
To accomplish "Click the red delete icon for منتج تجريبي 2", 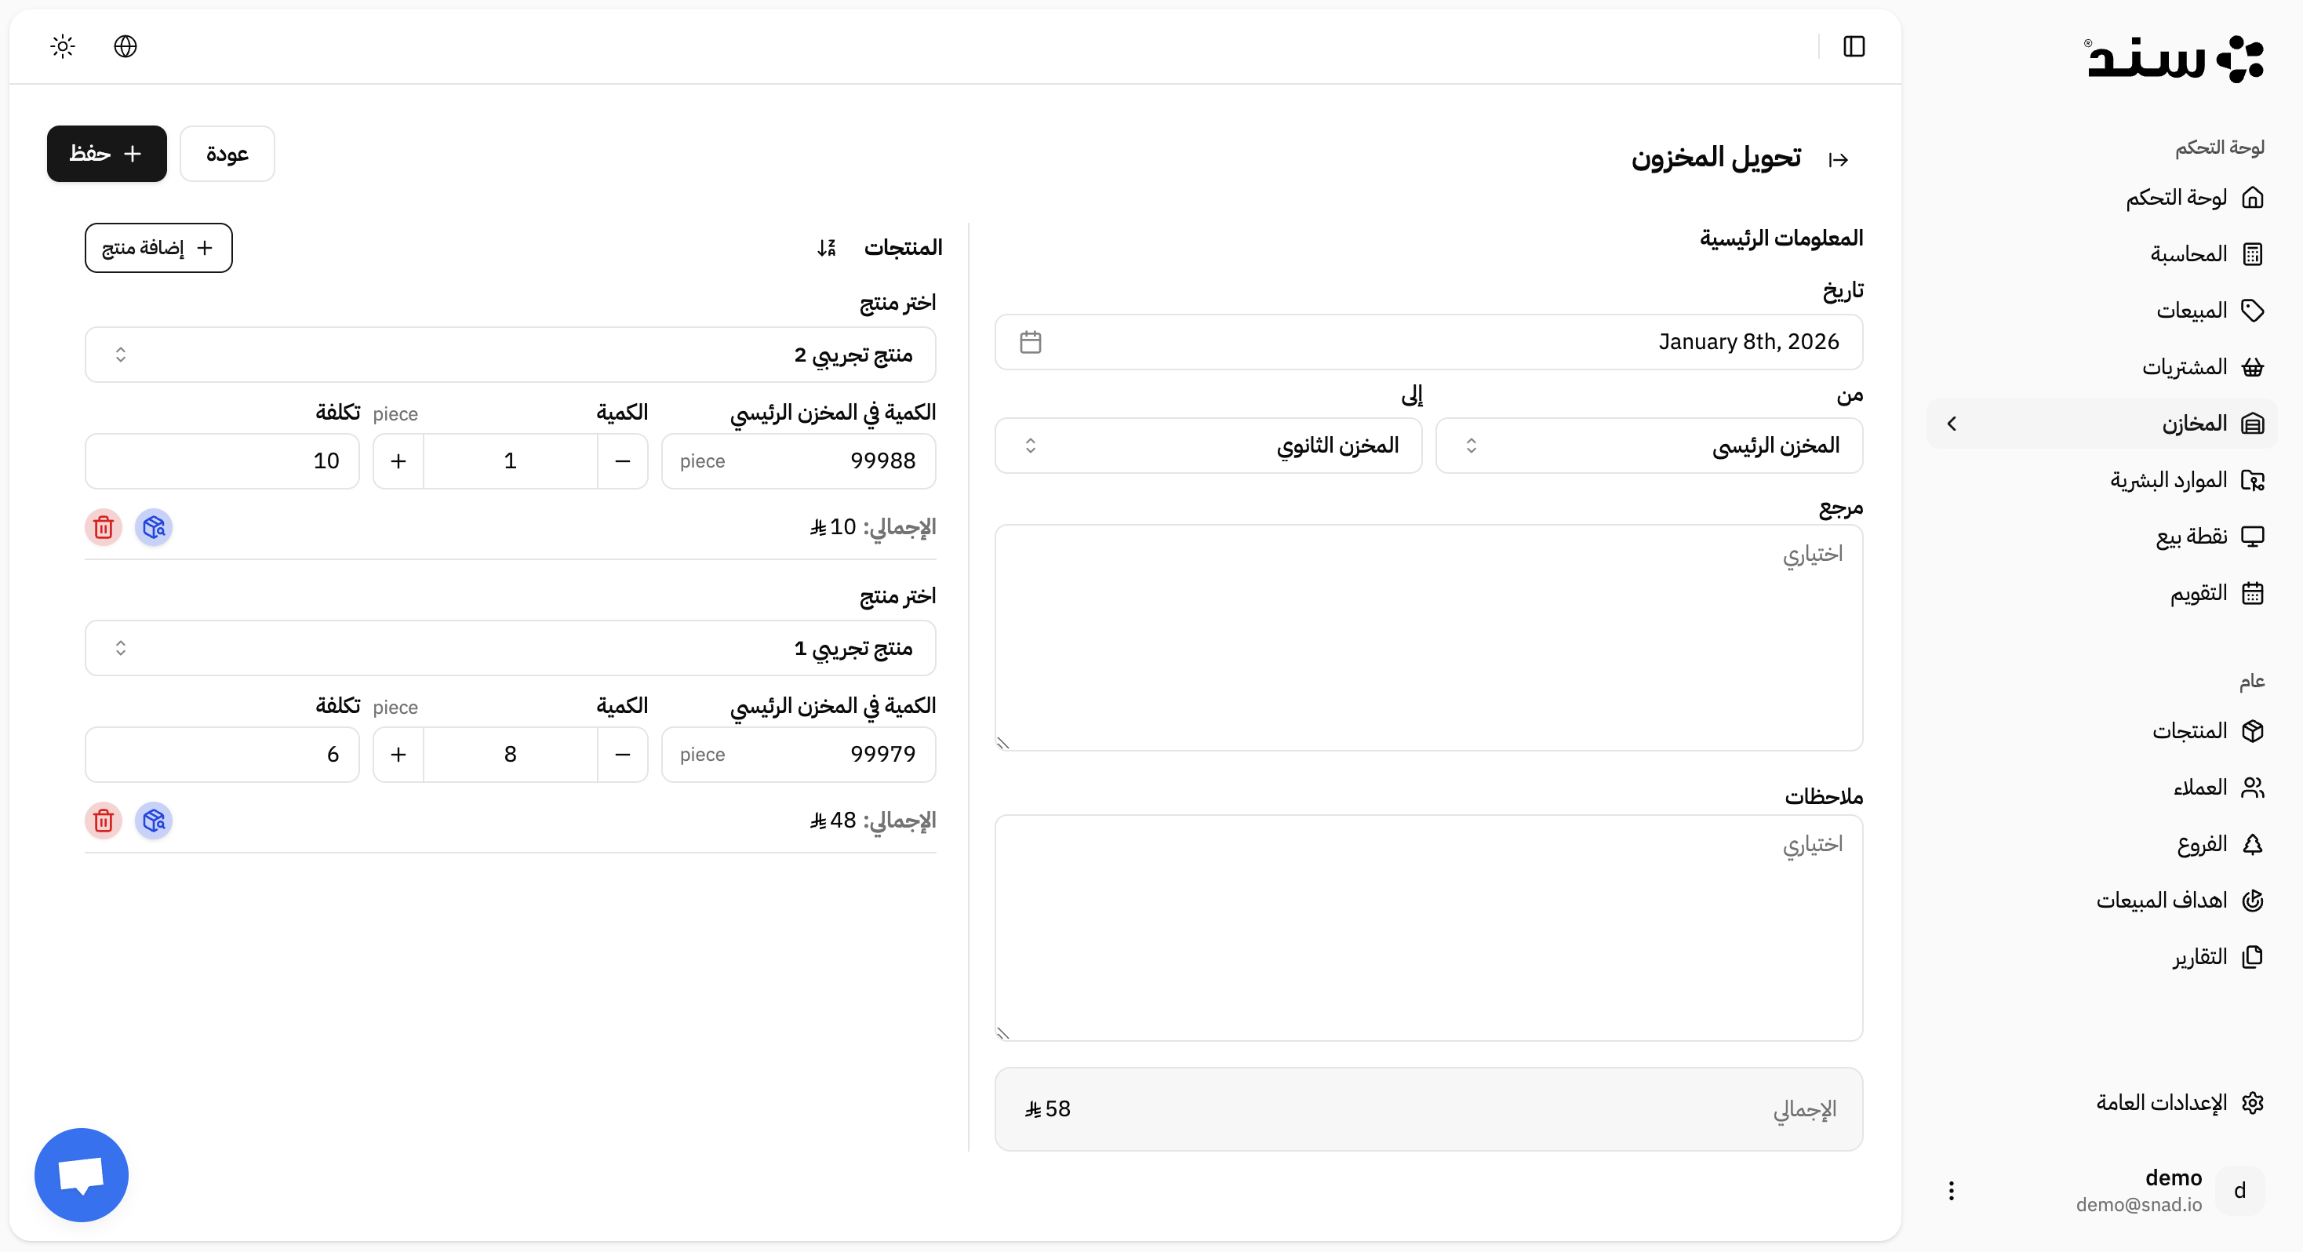I will coord(104,528).
